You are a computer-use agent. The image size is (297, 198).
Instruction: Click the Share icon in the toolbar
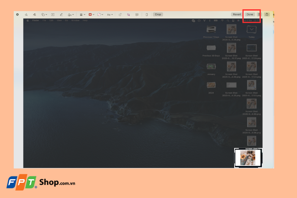pos(267,14)
